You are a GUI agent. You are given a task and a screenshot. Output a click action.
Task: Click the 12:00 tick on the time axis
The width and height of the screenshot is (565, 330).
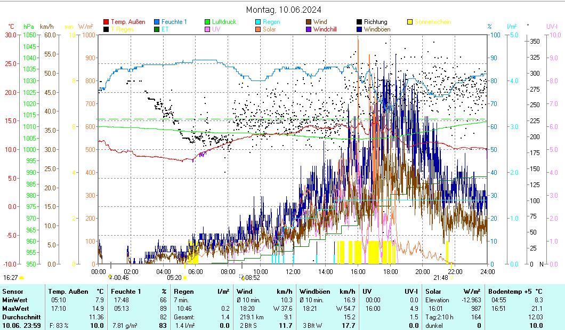click(293, 271)
